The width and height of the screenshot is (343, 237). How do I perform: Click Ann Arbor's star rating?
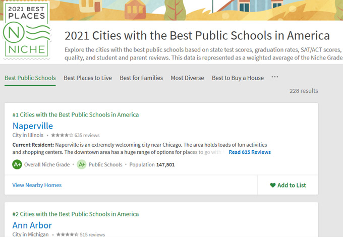[68, 234]
